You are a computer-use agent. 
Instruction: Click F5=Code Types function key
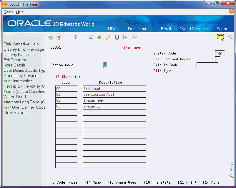click(64, 182)
